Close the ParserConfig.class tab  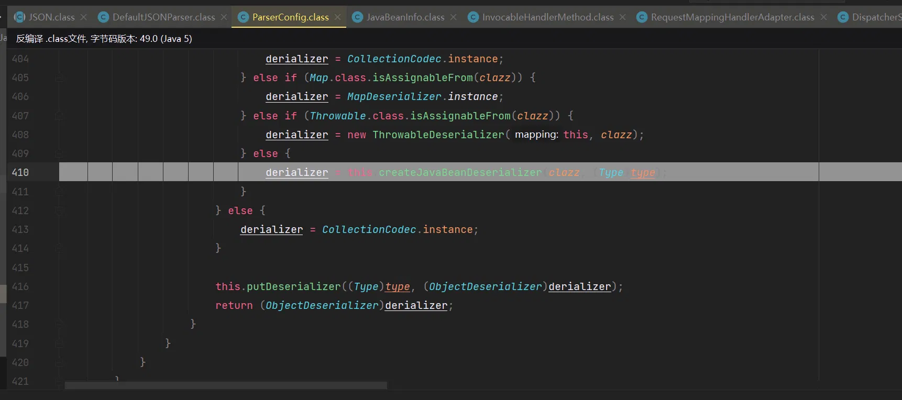338,17
